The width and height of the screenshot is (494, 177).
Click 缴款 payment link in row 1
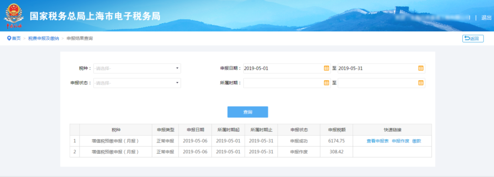tap(417, 141)
